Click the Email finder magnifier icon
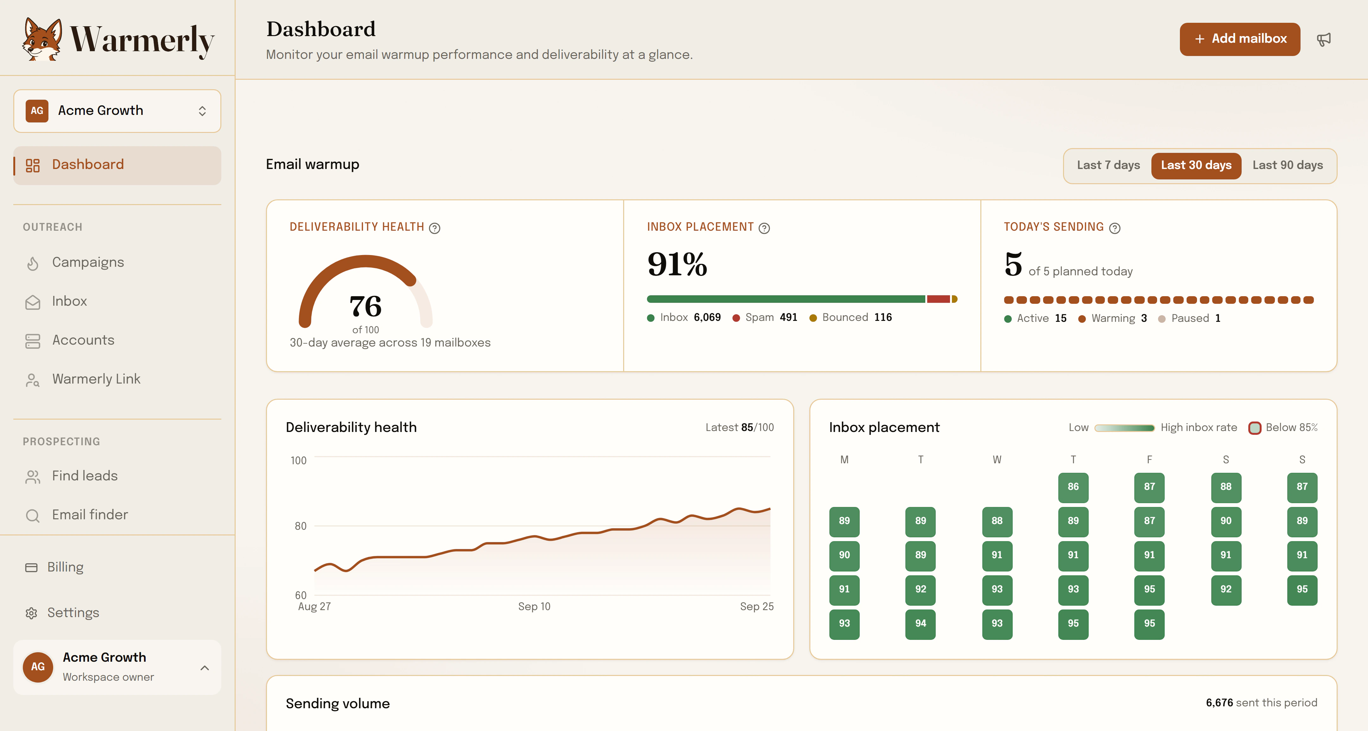 click(x=33, y=515)
